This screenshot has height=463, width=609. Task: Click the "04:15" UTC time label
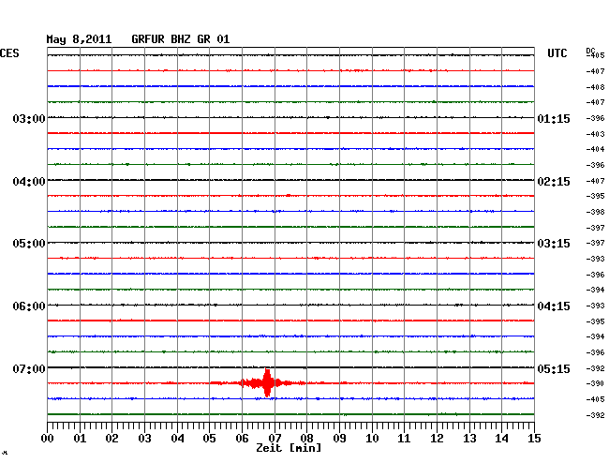pyautogui.click(x=554, y=306)
